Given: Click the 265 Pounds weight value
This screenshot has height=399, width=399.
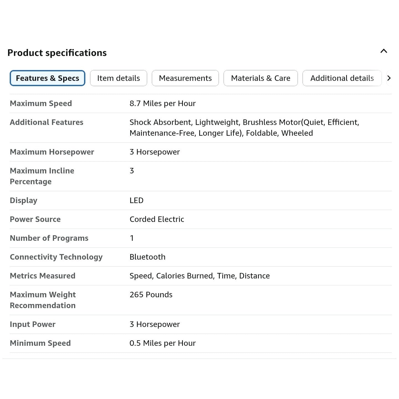Looking at the screenshot, I should click(x=151, y=295).
